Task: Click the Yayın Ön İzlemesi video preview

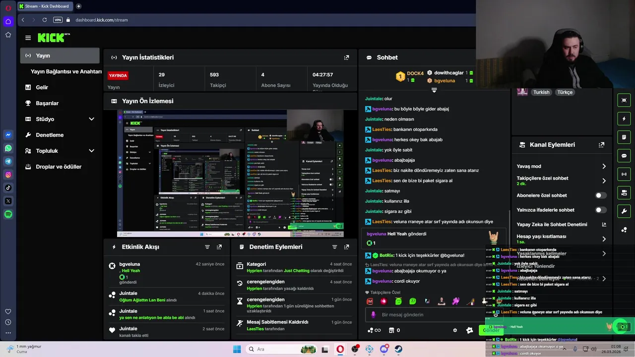Action: pos(231,174)
